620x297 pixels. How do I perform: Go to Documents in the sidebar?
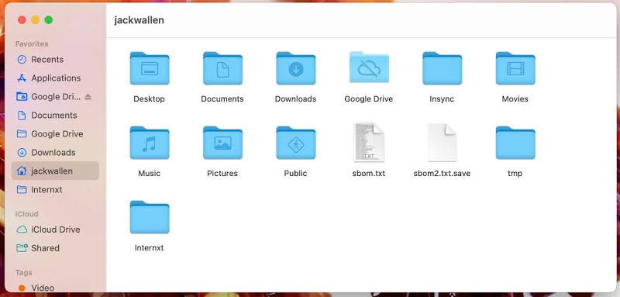coord(55,116)
